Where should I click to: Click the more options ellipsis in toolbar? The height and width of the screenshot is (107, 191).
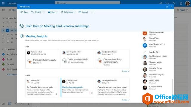93,12
